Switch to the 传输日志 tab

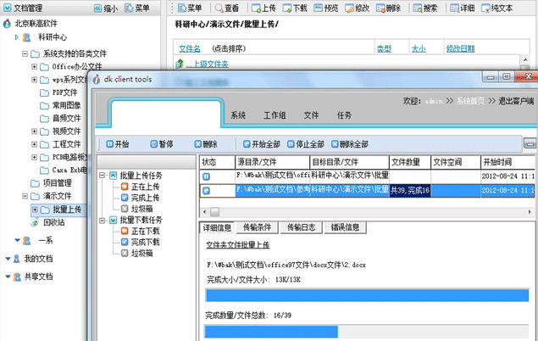(302, 227)
